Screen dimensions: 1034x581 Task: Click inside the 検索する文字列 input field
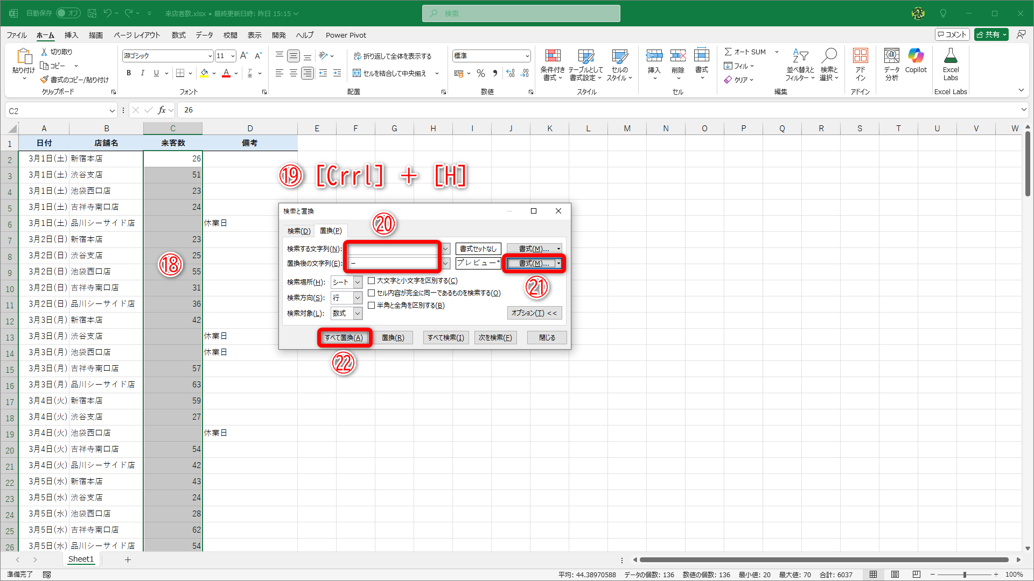coord(392,249)
